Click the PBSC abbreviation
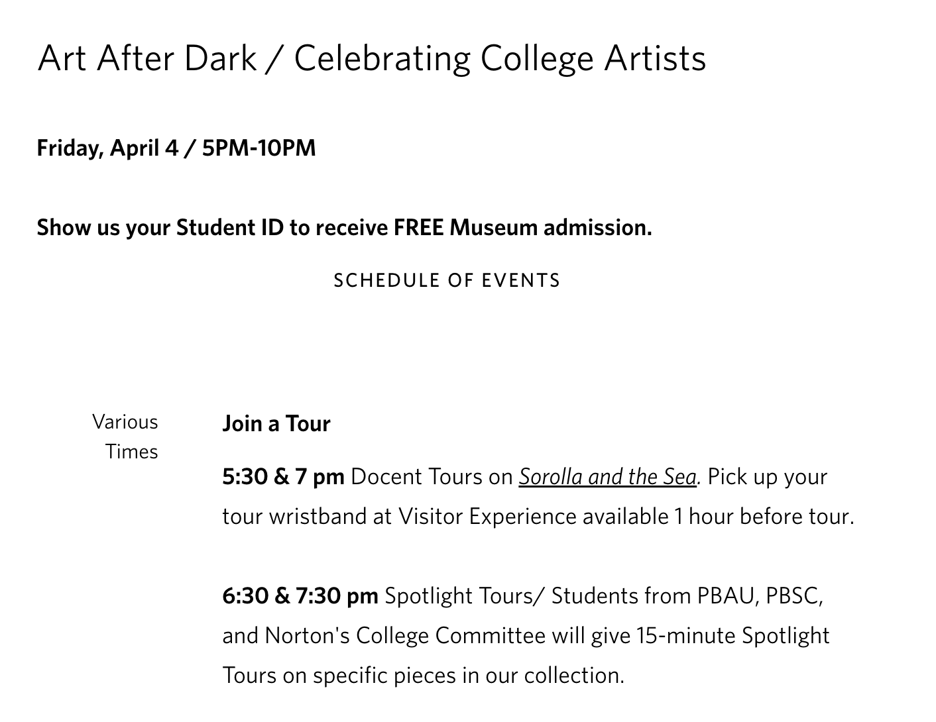The image size is (936, 722). click(x=793, y=596)
